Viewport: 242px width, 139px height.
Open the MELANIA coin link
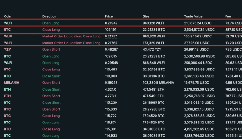(12, 83)
